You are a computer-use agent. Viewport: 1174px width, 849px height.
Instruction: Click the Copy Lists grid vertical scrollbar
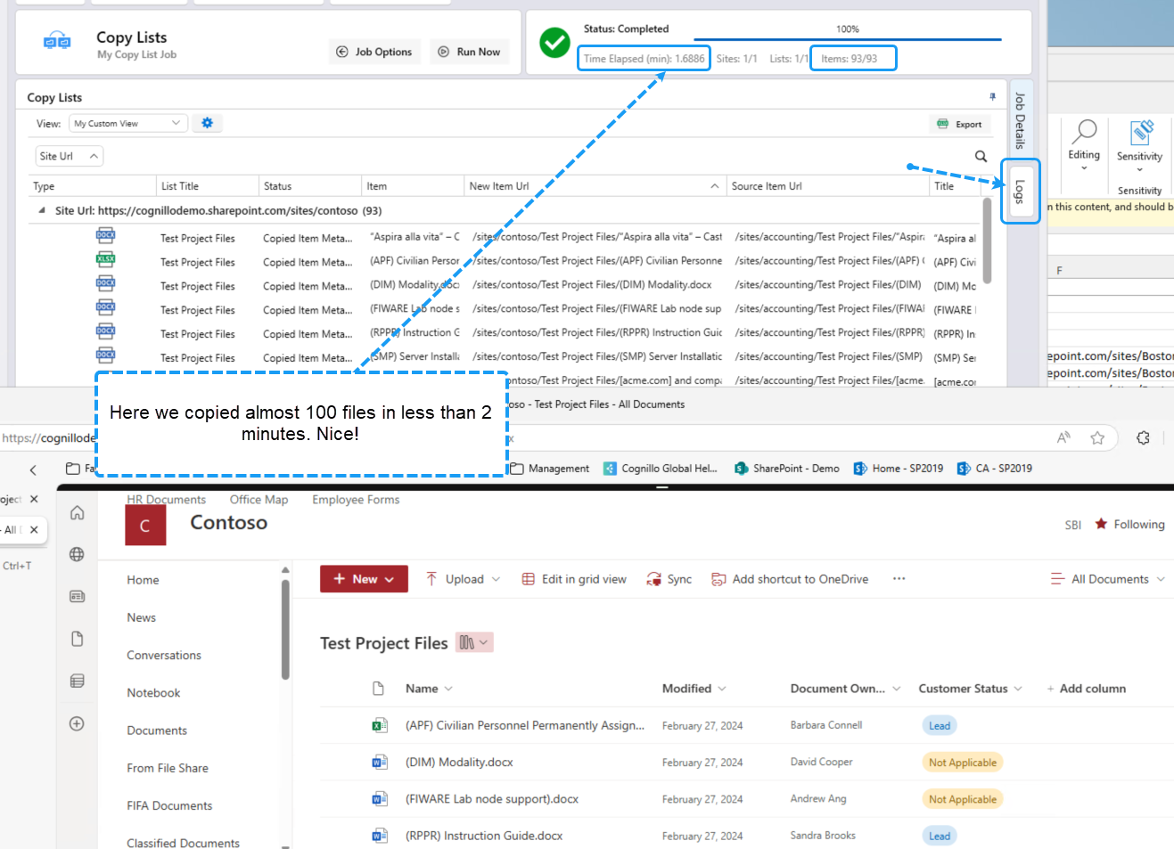(987, 241)
